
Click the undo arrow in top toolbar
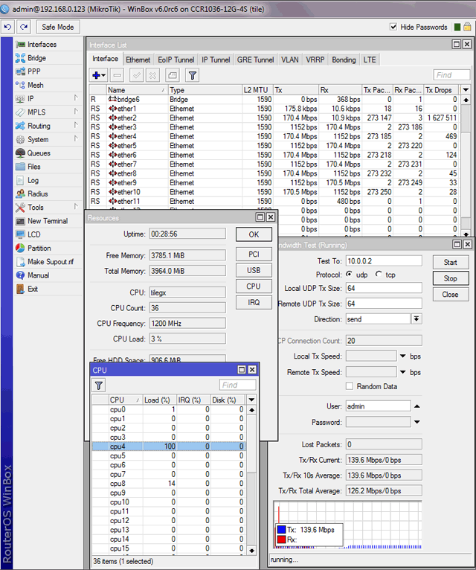8,27
